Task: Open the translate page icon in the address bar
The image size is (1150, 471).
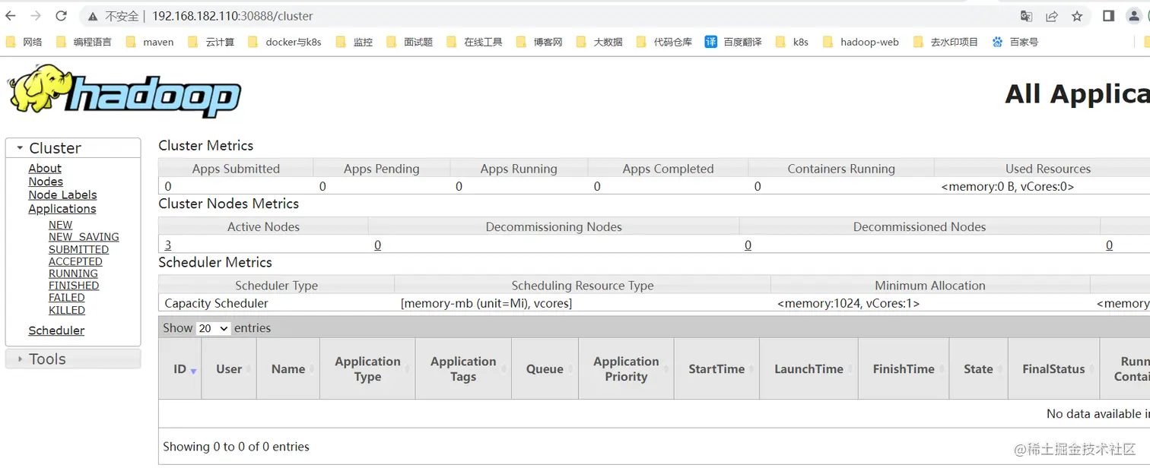Action: (1026, 16)
